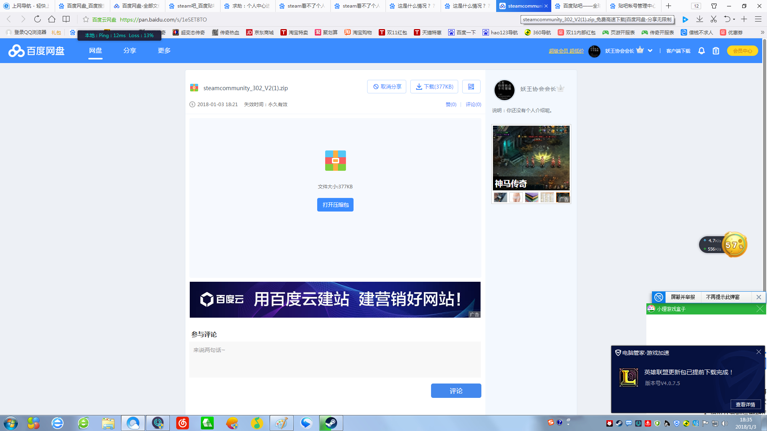
Task: Open the notification bell in Baidu Pan header
Action: (x=701, y=51)
